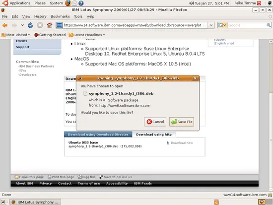Click Accessibility footer link
This screenshot has height=205, width=273.
(117, 183)
